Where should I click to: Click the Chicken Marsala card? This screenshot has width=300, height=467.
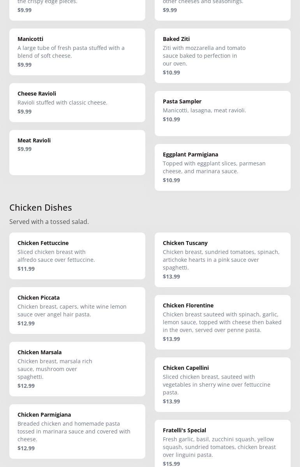77,369
